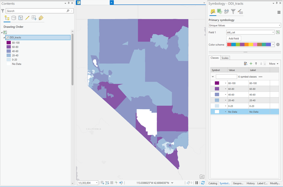The image size is (283, 187).
Task: Move selected class up with arrow
Action: [256, 64]
